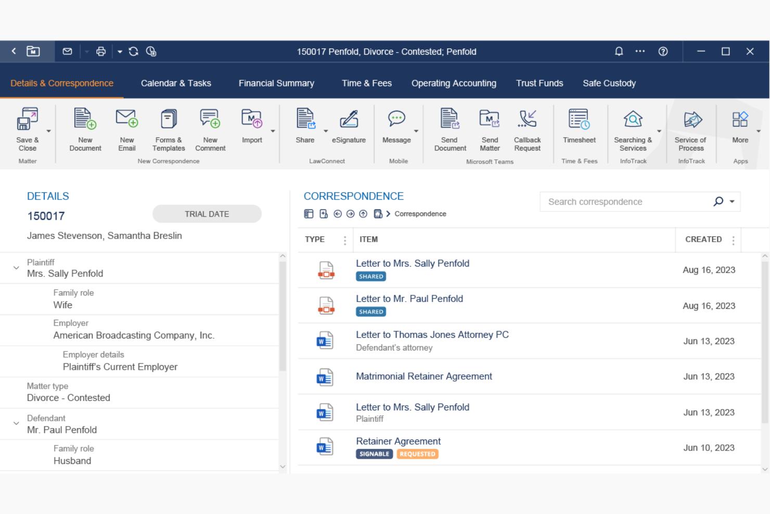Image resolution: width=770 pixels, height=514 pixels.
Task: Open dropdown arrow next to Searching & Services
Action: 659,131
